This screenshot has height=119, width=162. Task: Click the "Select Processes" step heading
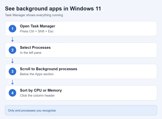tap(35, 48)
